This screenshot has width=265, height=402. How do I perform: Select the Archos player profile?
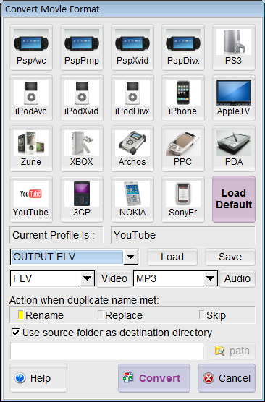[x=132, y=148]
